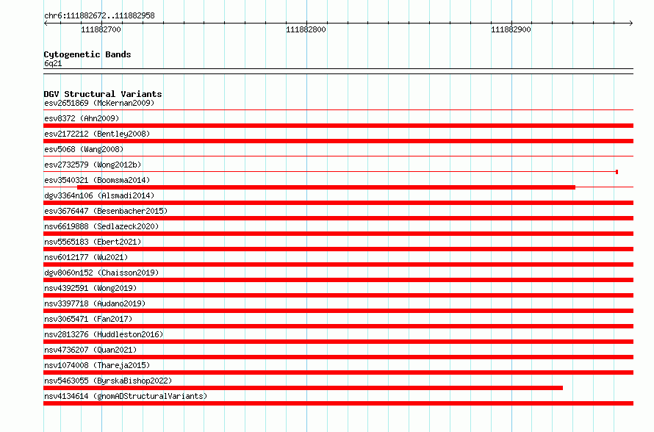Click the shortened red bar under ByrskaBishop2022
Viewport: 654px width, 432px height.
coord(303,388)
